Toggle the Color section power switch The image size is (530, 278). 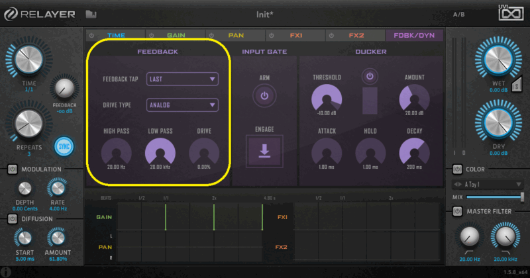coord(458,169)
